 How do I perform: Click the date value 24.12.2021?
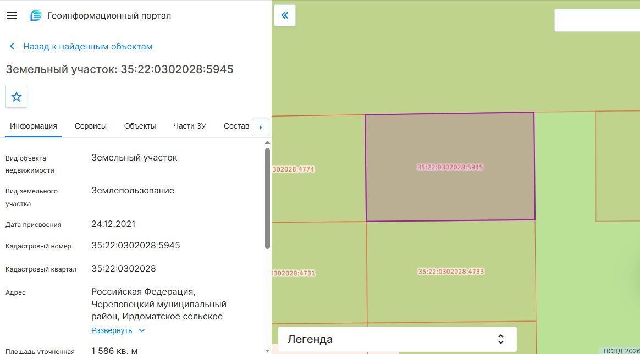click(x=113, y=224)
